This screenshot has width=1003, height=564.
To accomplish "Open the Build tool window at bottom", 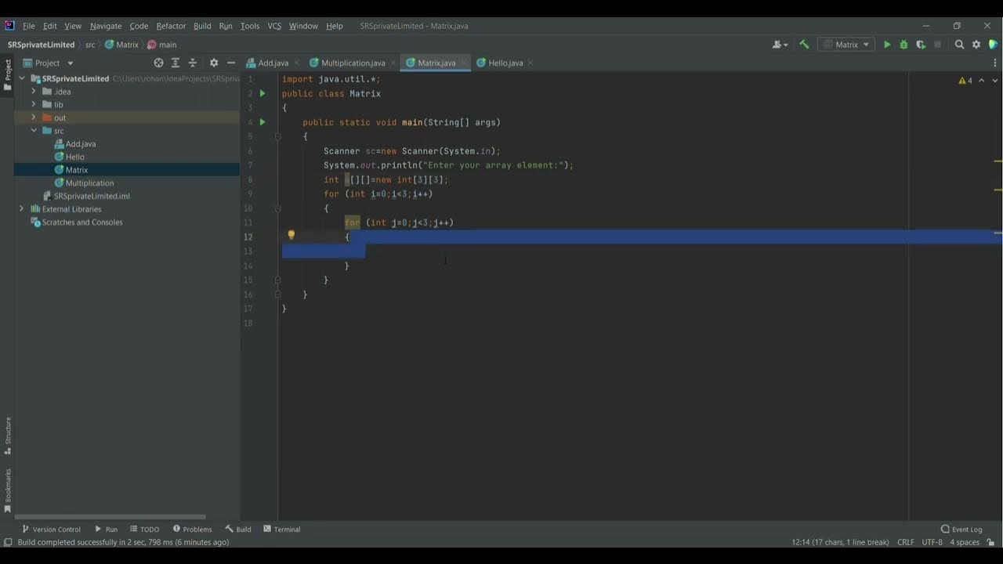I will pos(238,530).
